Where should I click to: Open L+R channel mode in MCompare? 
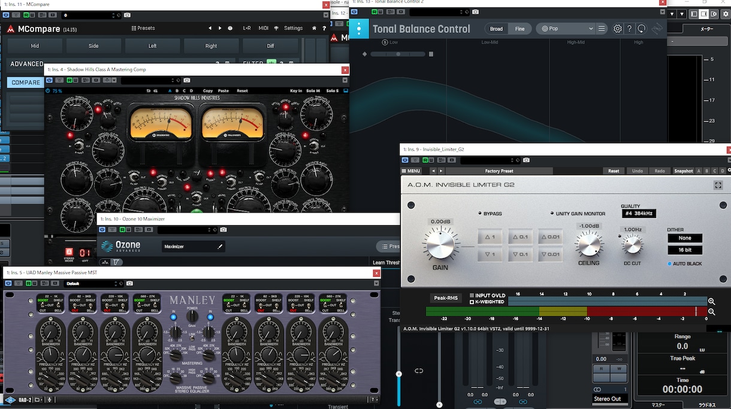[247, 28]
